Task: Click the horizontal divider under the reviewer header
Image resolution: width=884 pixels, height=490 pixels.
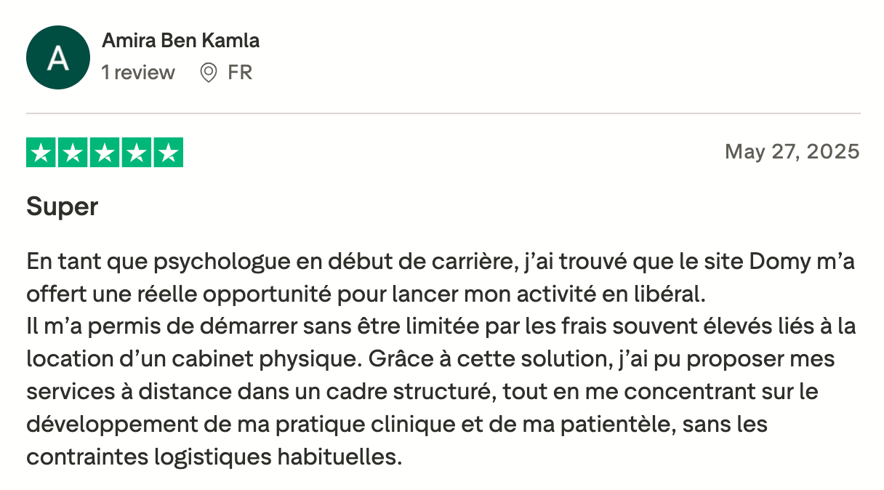Action: (x=443, y=114)
